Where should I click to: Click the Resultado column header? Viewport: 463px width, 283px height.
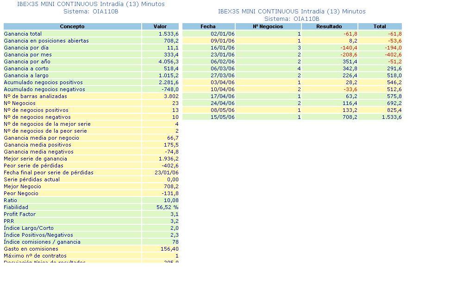(x=329, y=26)
